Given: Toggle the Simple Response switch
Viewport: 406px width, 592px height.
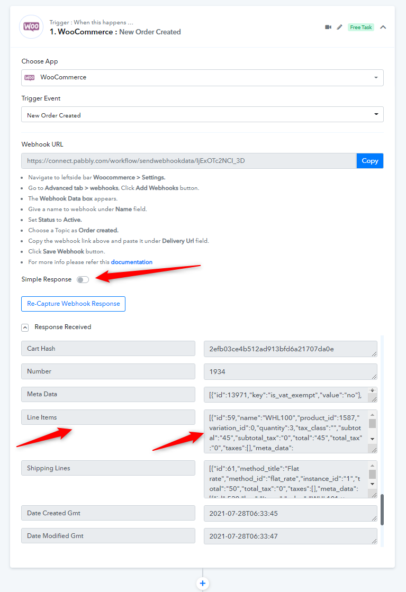Looking at the screenshot, I should coord(83,280).
